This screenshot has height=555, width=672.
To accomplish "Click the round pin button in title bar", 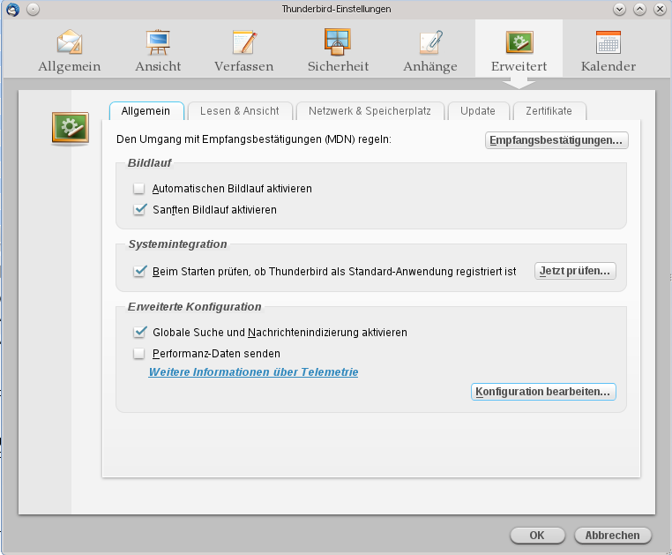I will (33, 9).
